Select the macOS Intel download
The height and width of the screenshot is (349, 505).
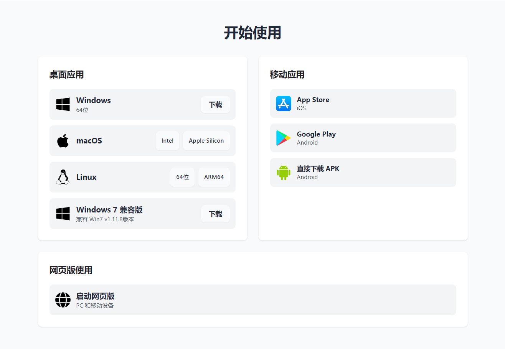[x=167, y=141]
